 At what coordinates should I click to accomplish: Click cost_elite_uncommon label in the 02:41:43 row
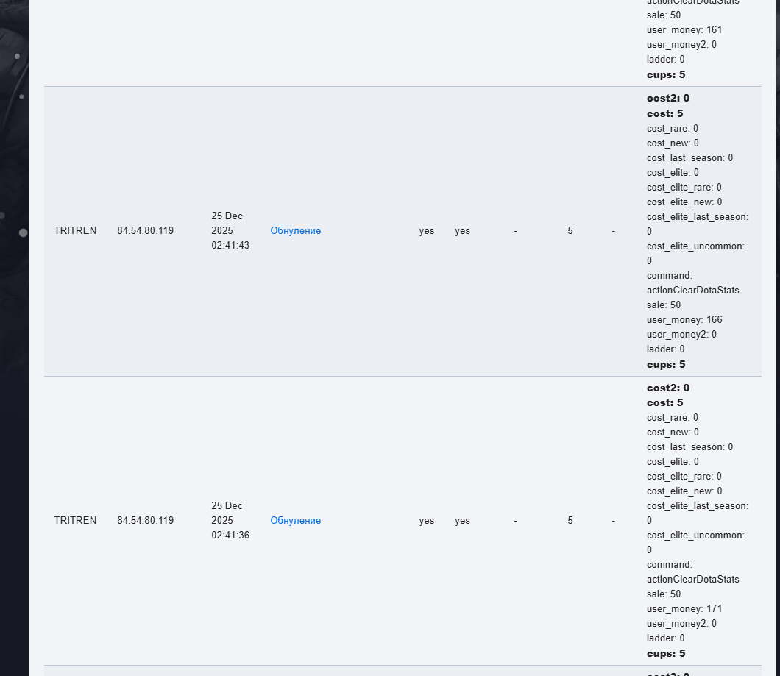695,246
